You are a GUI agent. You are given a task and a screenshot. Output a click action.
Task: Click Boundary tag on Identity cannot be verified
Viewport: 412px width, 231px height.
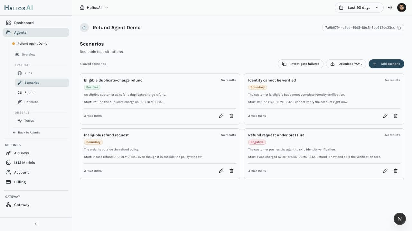click(257, 87)
